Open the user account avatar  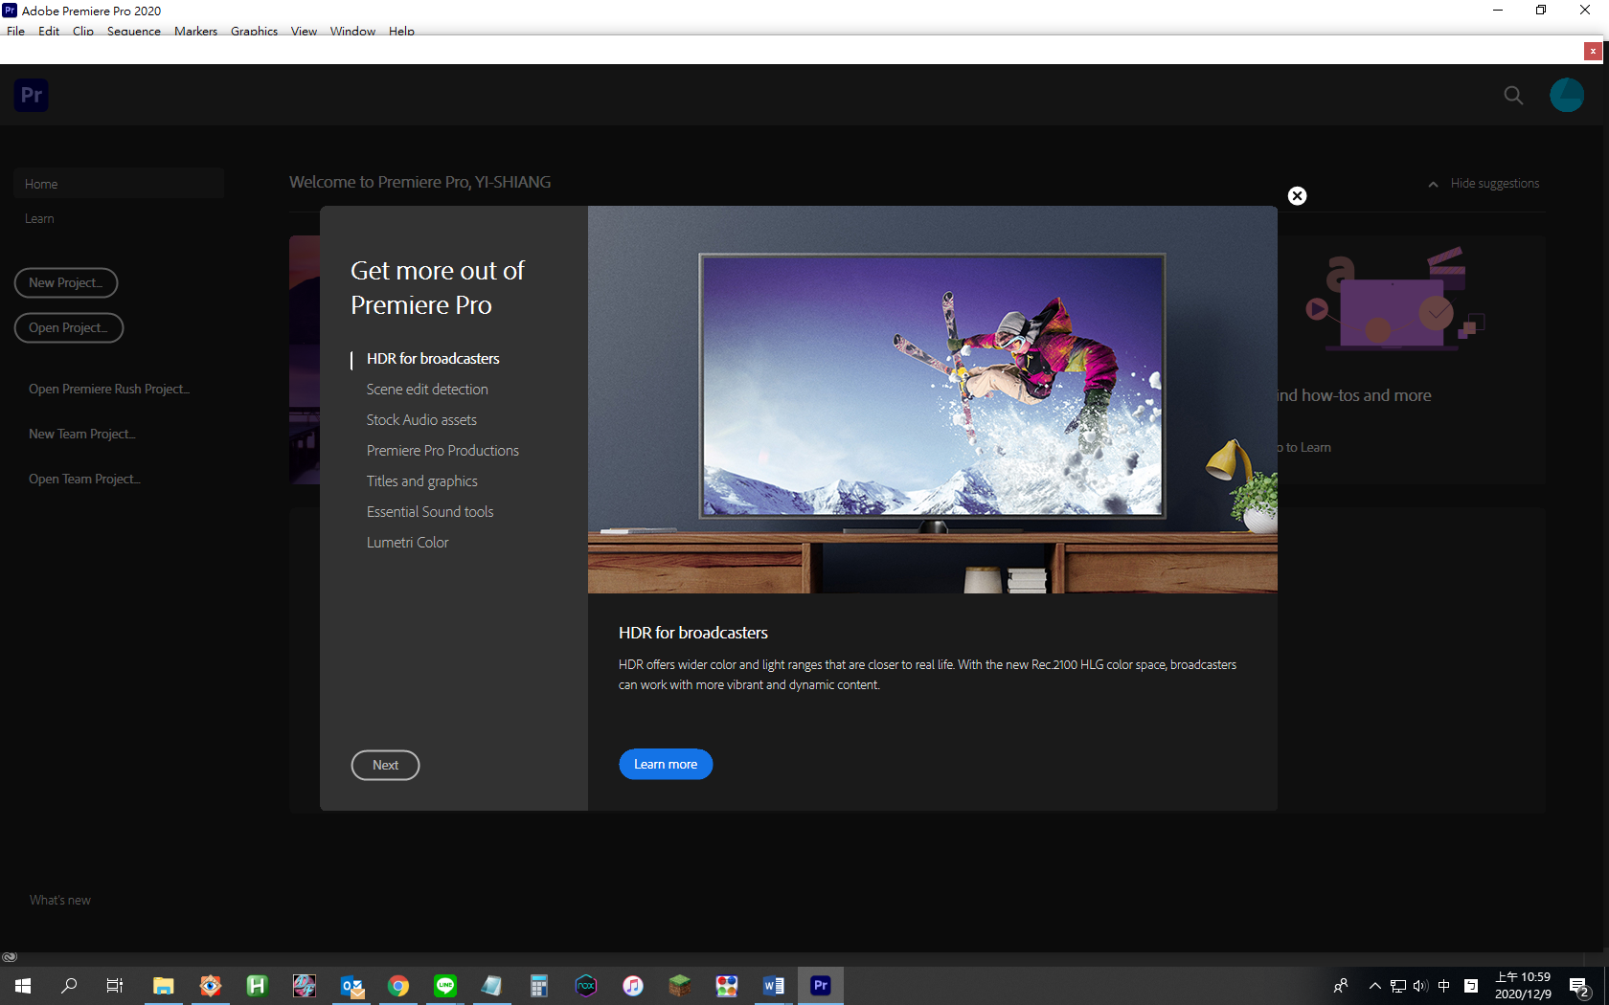[x=1566, y=95]
